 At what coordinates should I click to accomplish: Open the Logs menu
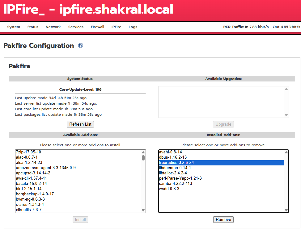click(x=133, y=27)
